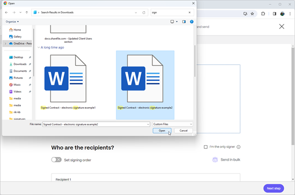Select OneDrive - Personal in sidebar

tap(20, 43)
